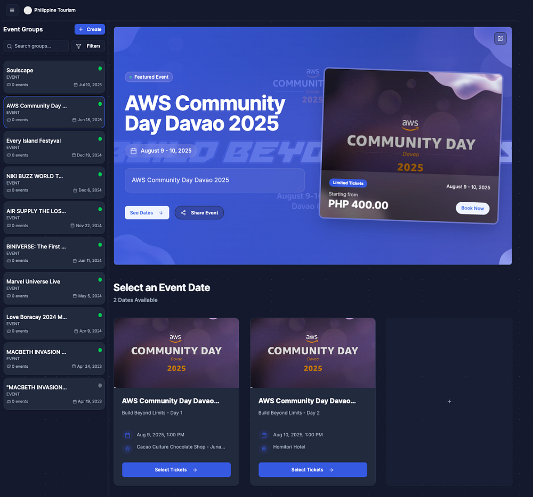The height and width of the screenshot is (497, 533).
Task: Click the 2 Dates Available text
Action: (x=135, y=300)
